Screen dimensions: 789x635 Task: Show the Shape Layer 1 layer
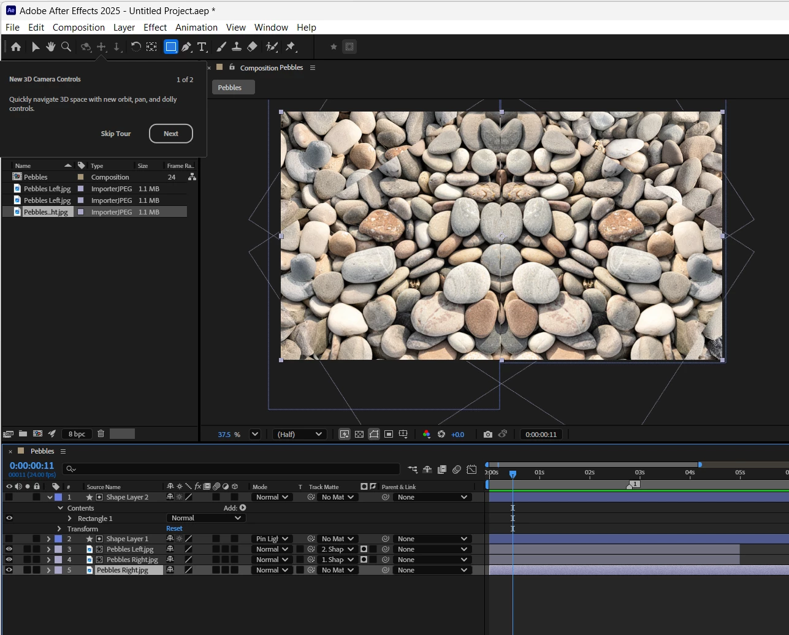pyautogui.click(x=9, y=539)
